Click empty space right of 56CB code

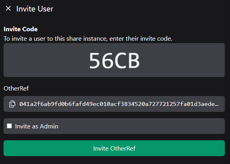tap(182, 60)
